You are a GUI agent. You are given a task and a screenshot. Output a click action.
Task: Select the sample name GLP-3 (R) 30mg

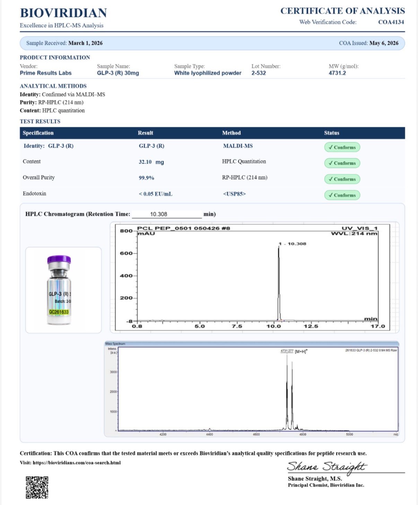118,73
